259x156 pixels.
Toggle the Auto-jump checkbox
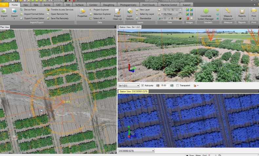point(143,86)
